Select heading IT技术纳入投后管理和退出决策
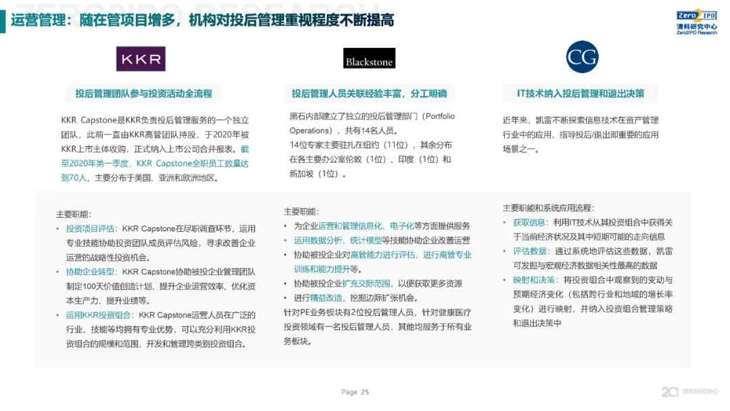Screen dimensions: 730x411 pyautogui.click(x=581, y=93)
